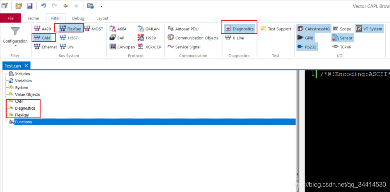Toggle the LIN bus system filter
The width and height of the screenshot is (390, 192).
[66, 47]
